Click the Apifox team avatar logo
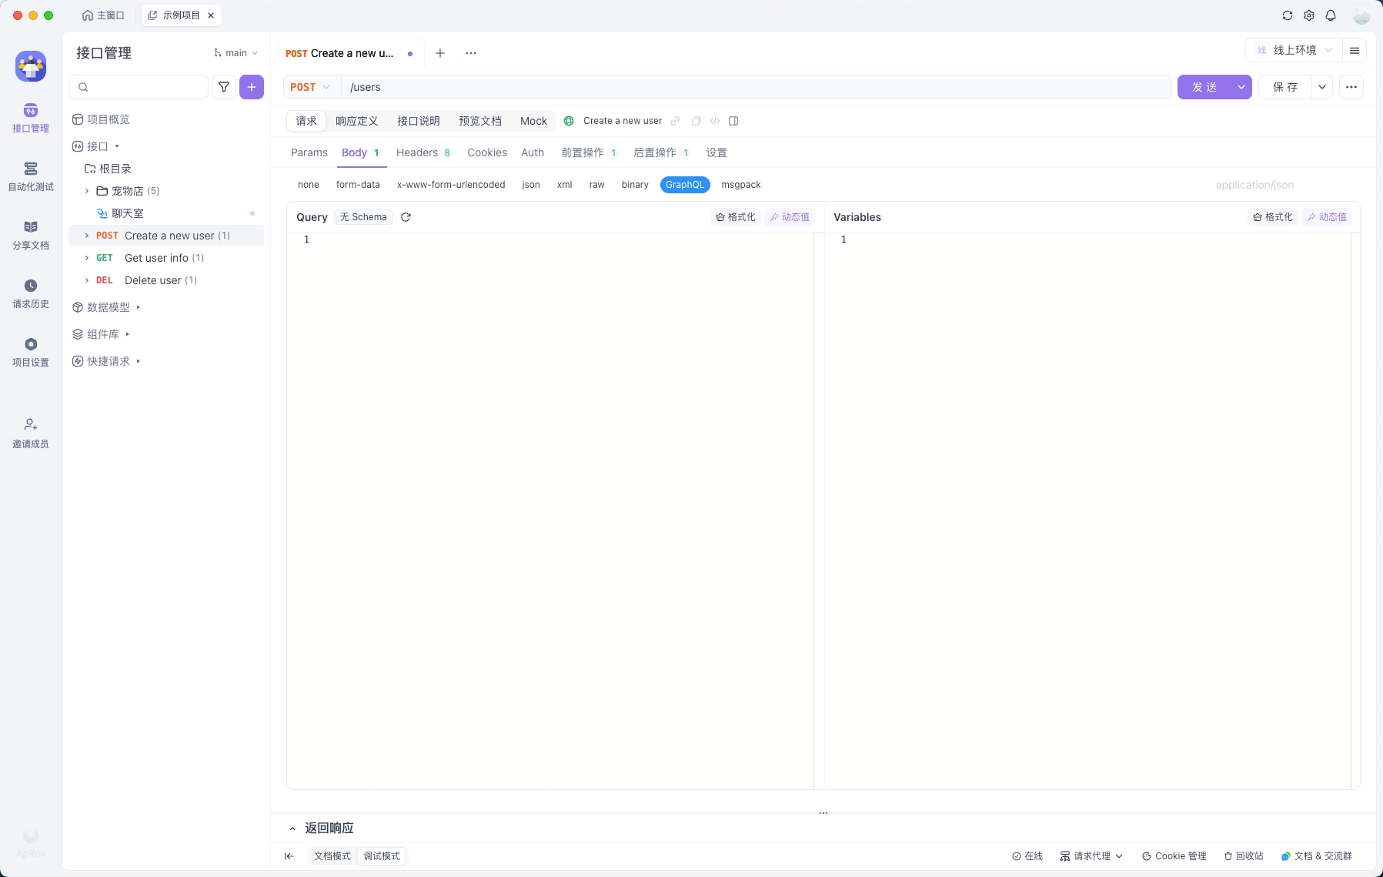1383x877 pixels. (x=31, y=66)
